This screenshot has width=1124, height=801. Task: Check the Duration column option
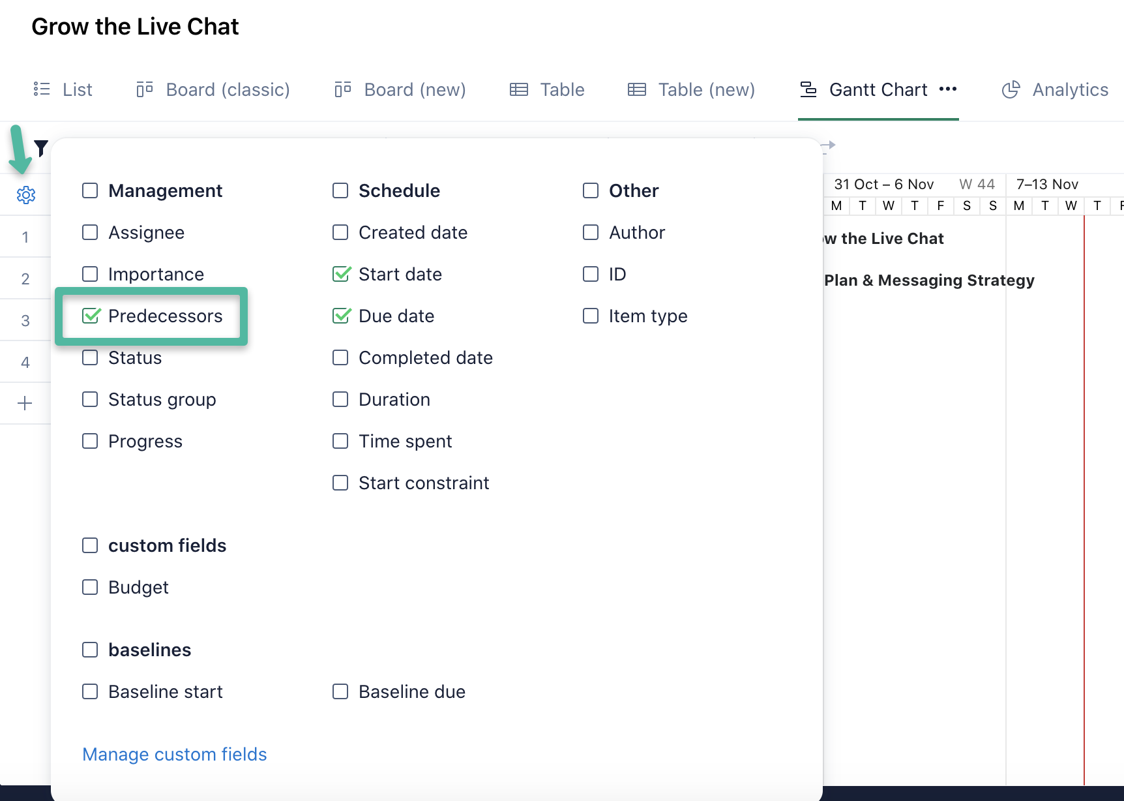point(340,400)
